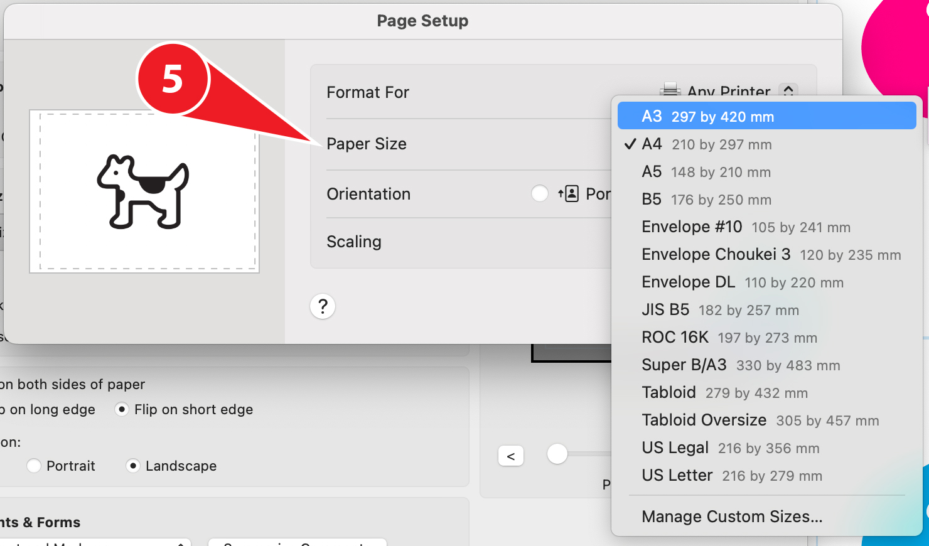Image resolution: width=929 pixels, height=546 pixels.
Task: Select Tabloid Oversize paper size
Action: coord(766,420)
